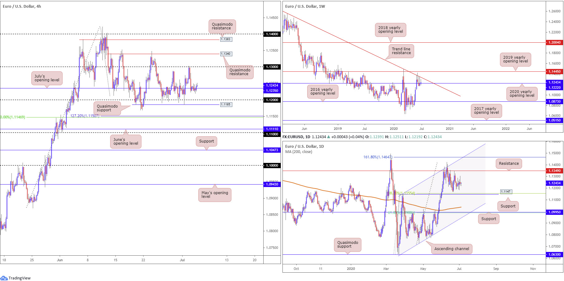Click the '2018 yearly opening level' callout

point(390,30)
